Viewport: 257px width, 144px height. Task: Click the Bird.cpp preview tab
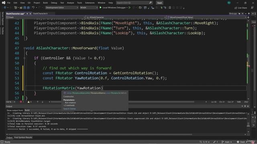pos(233,14)
